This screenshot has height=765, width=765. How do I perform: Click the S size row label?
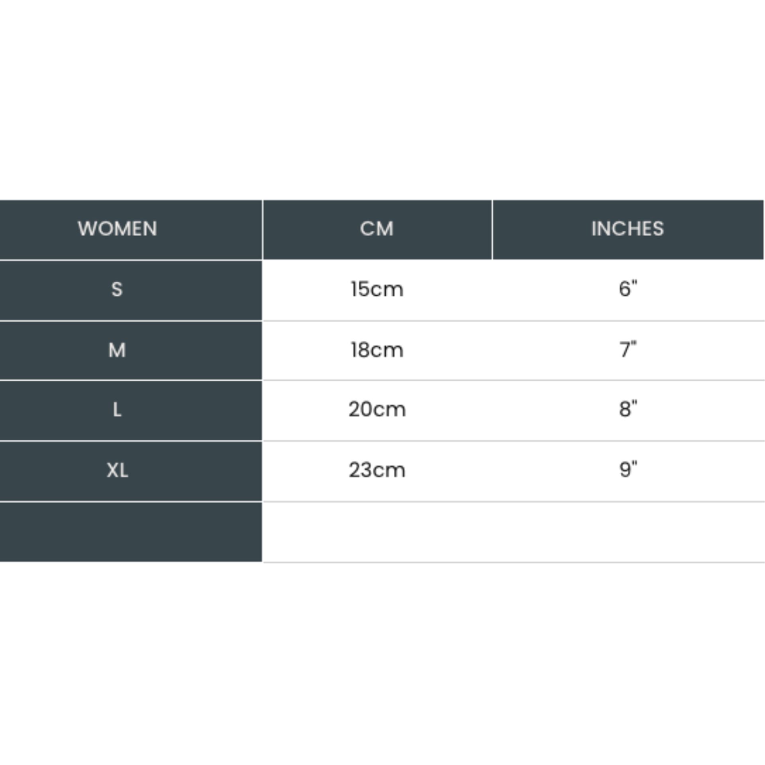click(x=117, y=289)
